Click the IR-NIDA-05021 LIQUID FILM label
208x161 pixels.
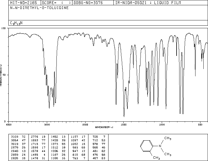coord(148,3)
